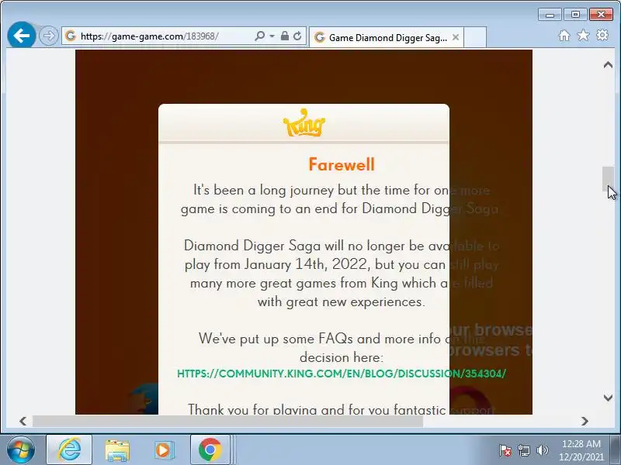Click the site favicon in address bar
This screenshot has height=465, width=621.
(71, 36)
